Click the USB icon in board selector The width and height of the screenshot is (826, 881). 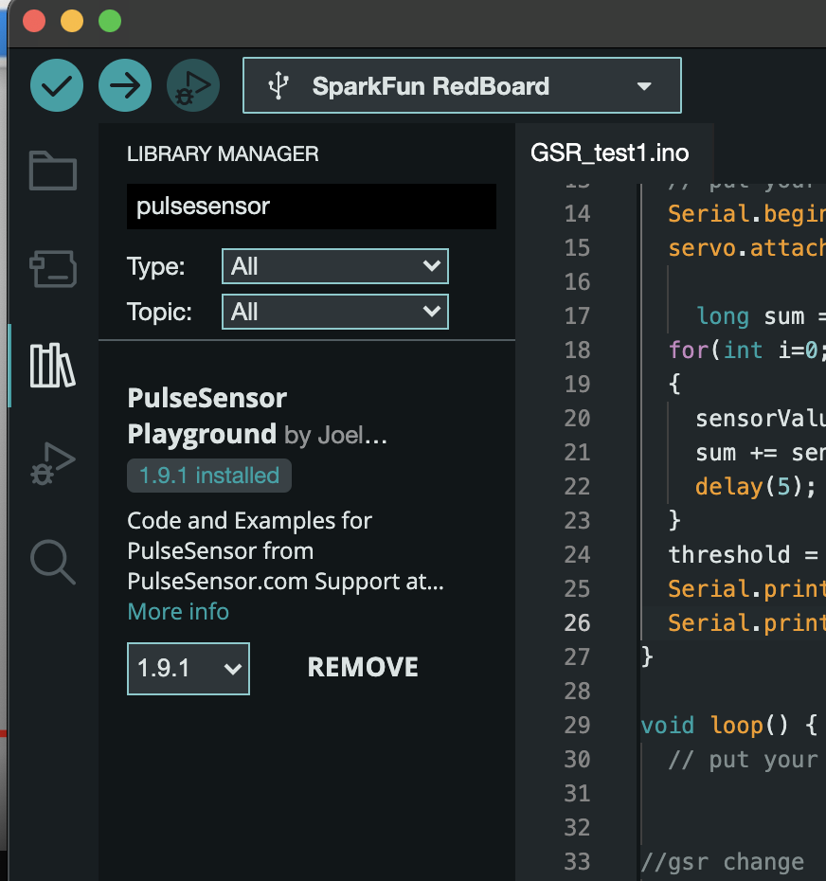(278, 86)
